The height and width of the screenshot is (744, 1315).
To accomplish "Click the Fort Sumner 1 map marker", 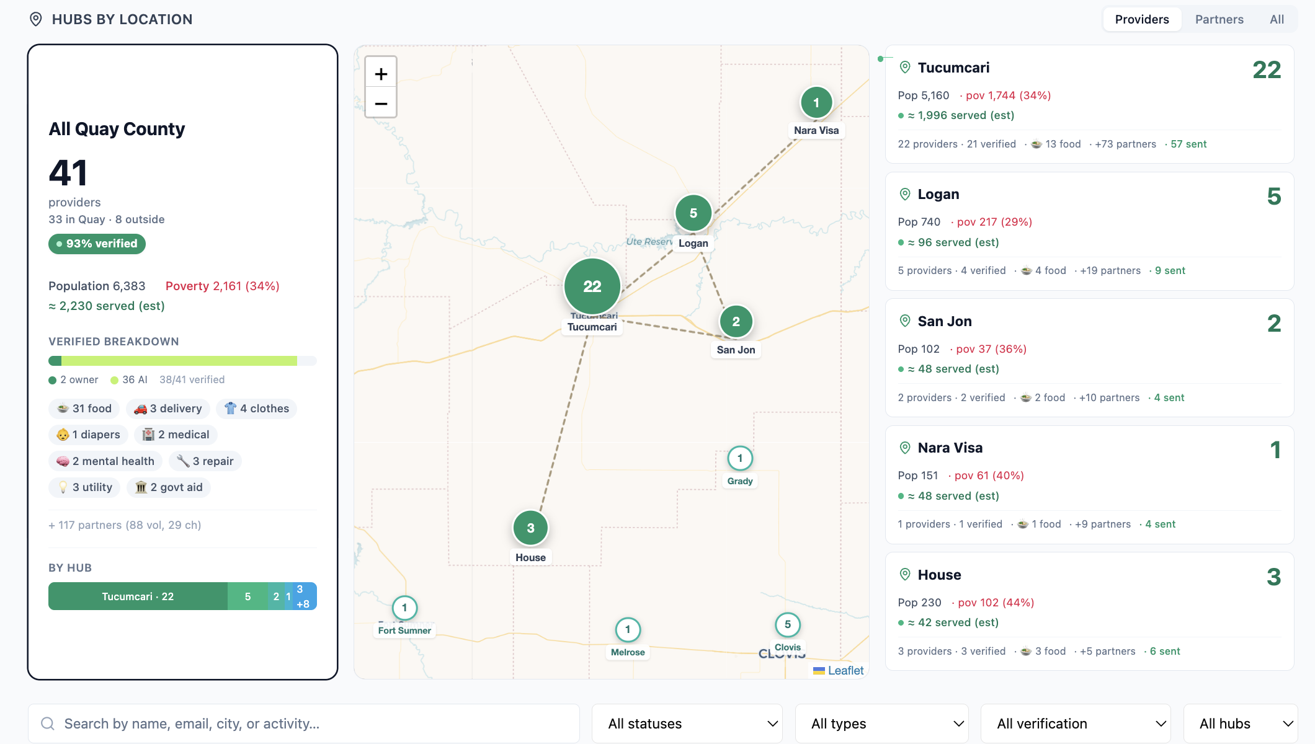I will (404, 608).
